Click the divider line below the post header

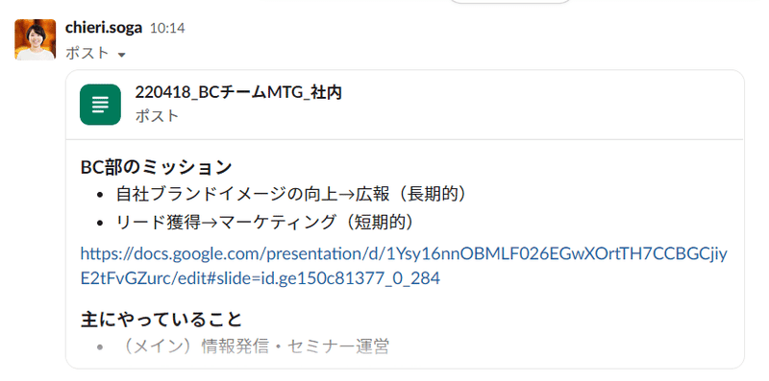click(405, 139)
